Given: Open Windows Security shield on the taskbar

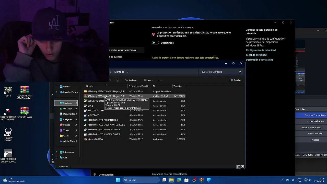Looking at the screenshot, I should [x=209, y=180].
